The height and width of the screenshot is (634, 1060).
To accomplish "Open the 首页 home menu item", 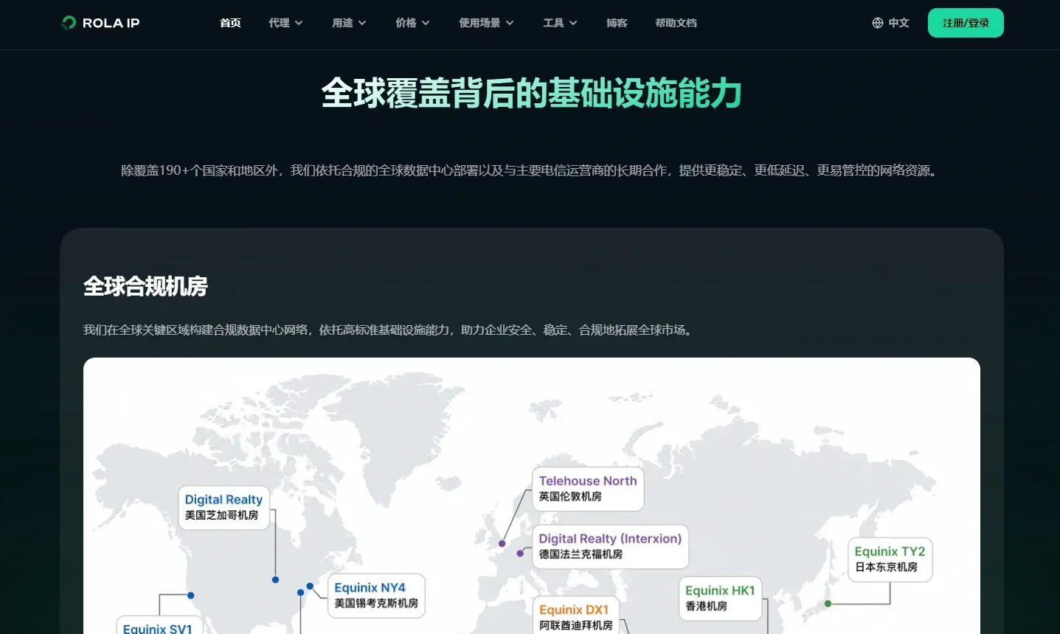I will pyautogui.click(x=230, y=23).
